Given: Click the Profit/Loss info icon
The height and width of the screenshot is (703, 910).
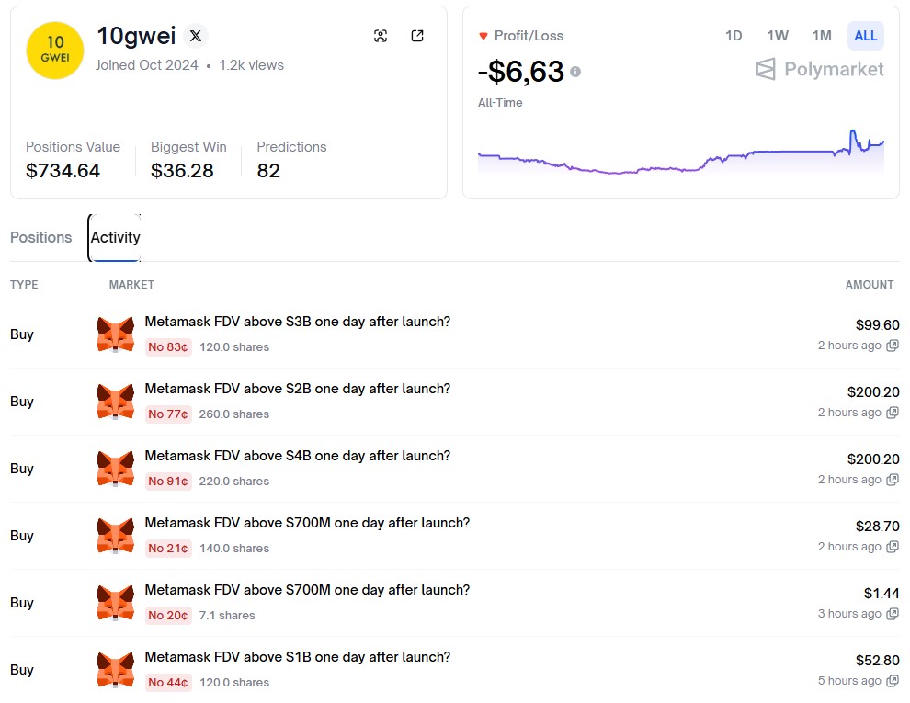Looking at the screenshot, I should coord(575,72).
